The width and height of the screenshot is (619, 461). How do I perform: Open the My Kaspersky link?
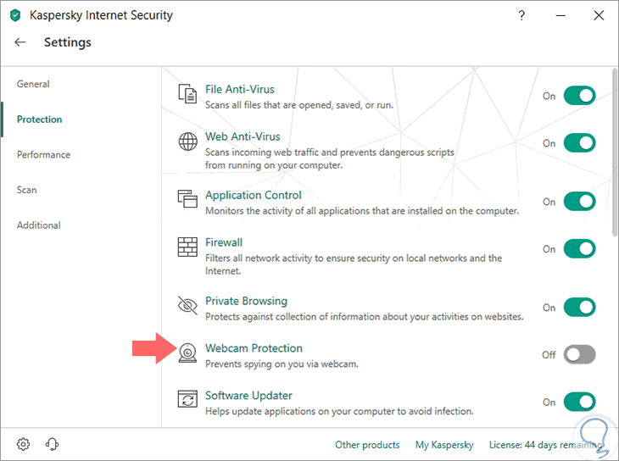point(444,445)
